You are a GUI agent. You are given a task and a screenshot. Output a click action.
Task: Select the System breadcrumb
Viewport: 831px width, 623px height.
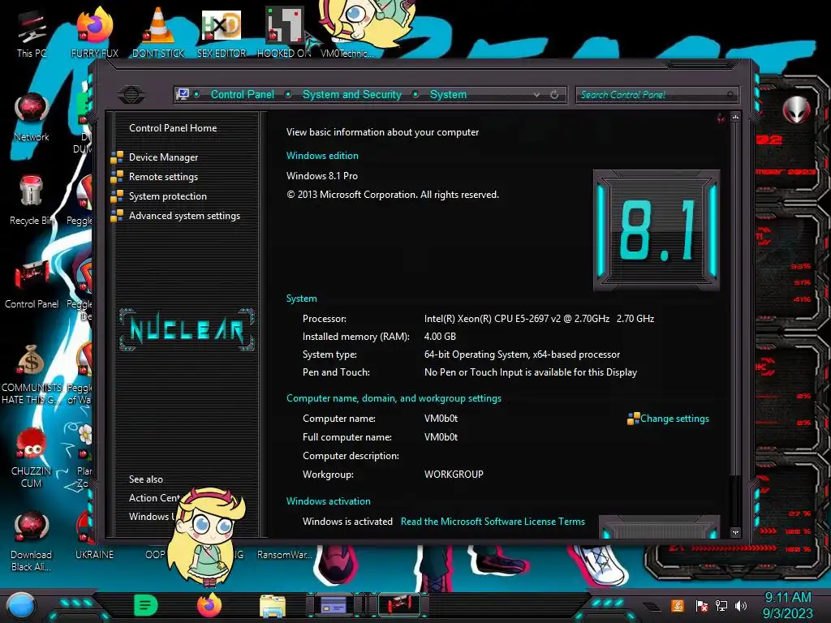(448, 94)
